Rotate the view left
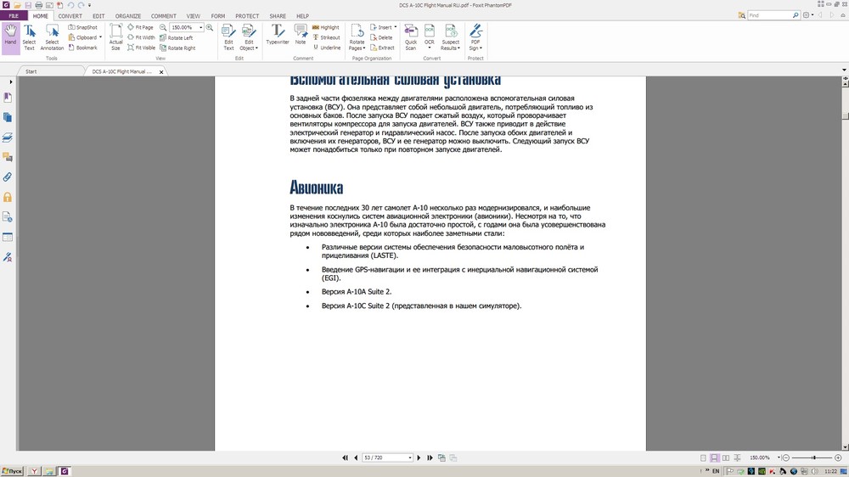Image resolution: width=849 pixels, height=477 pixels. tap(177, 37)
